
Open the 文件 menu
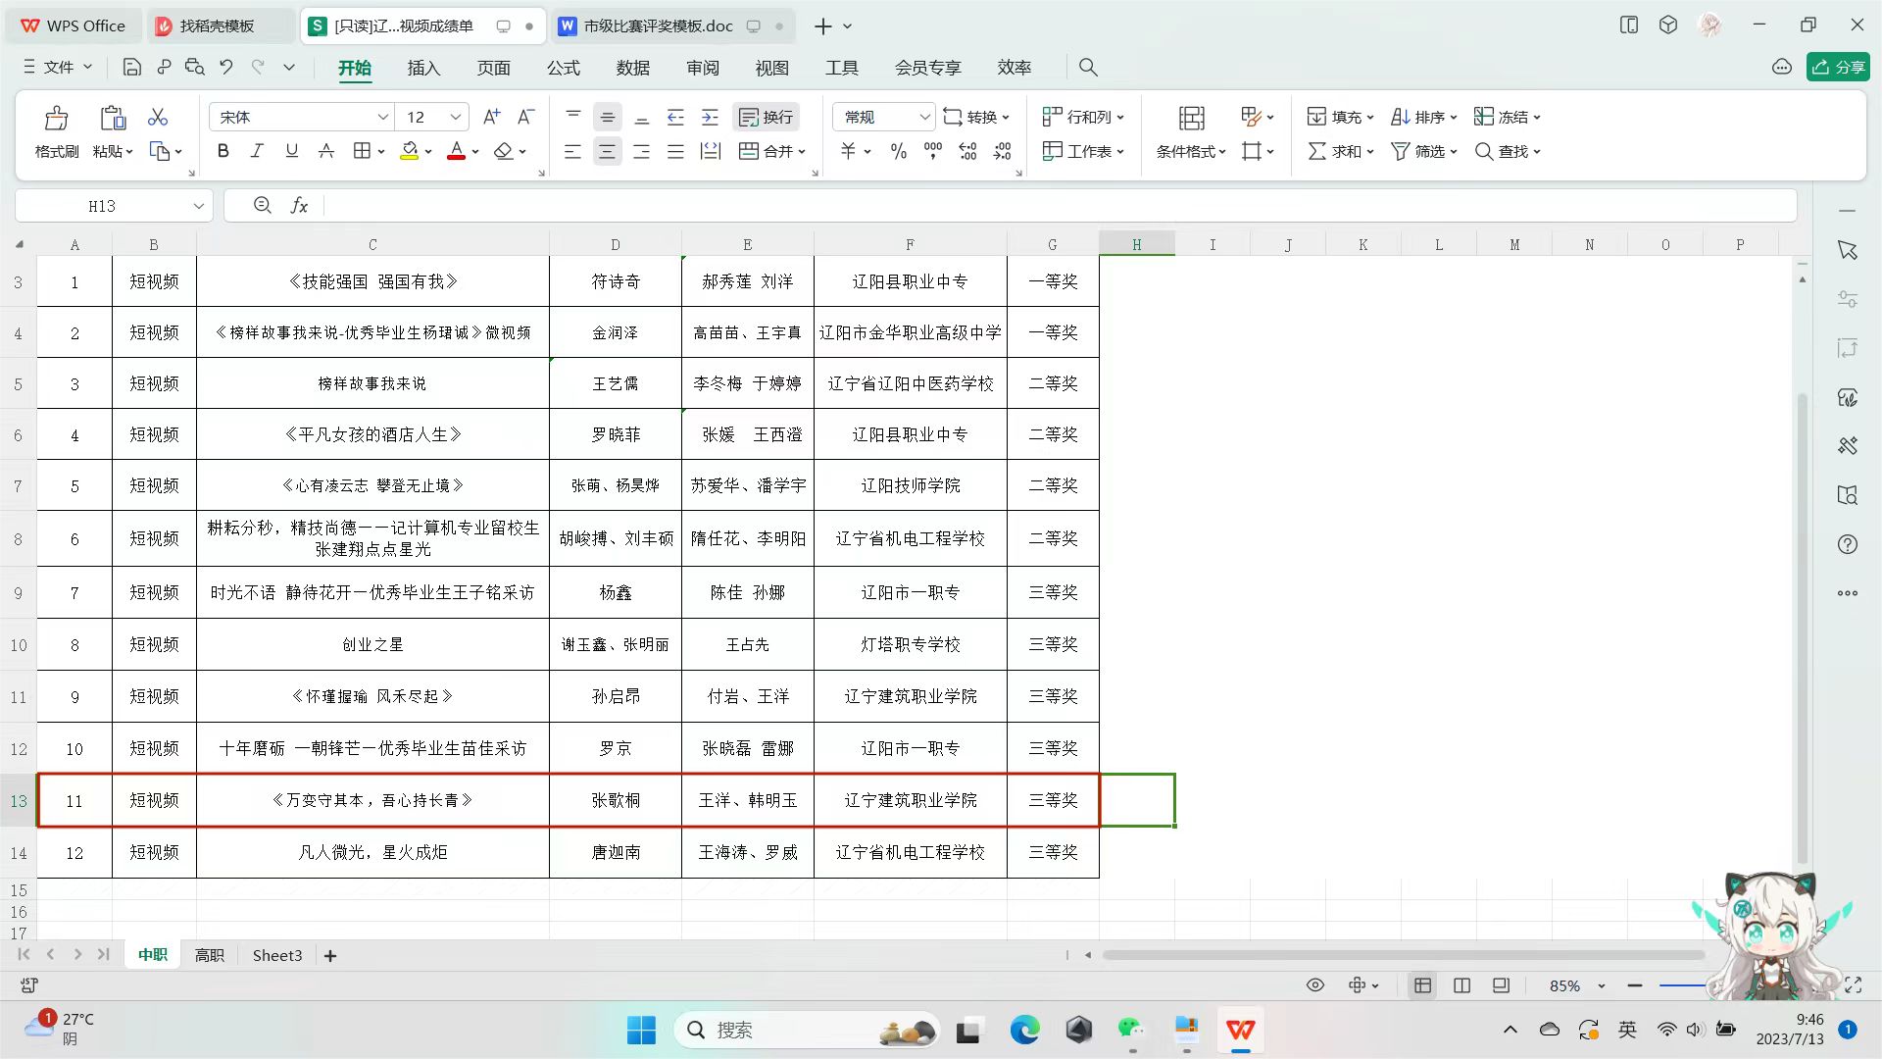pyautogui.click(x=58, y=68)
